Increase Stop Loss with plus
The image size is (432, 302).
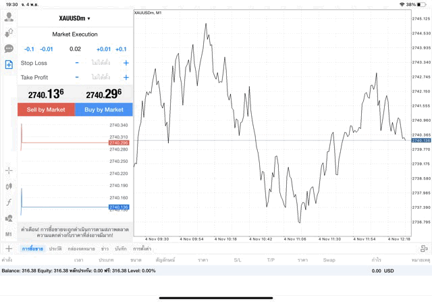click(126, 63)
